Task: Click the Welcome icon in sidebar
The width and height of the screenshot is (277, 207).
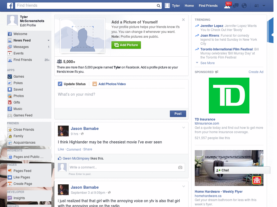Action: click(x=10, y=34)
